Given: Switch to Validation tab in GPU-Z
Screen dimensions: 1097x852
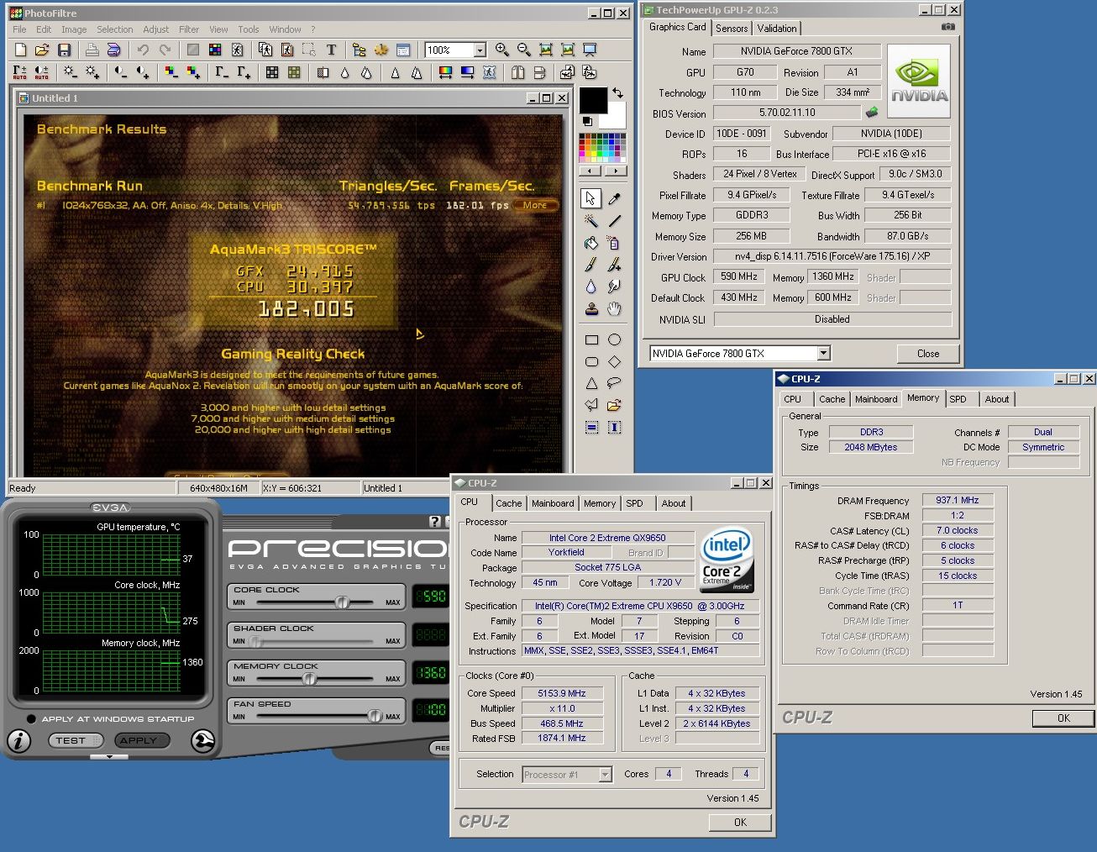Looking at the screenshot, I should pos(777,28).
